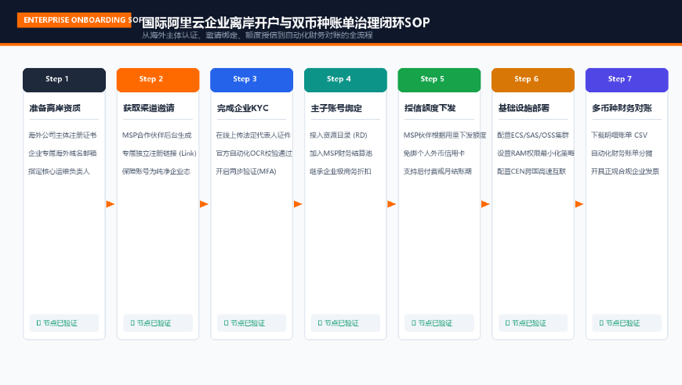Screen dimensions: 682x385
Task: Select the purple Step 7 header
Action: pos(627,80)
